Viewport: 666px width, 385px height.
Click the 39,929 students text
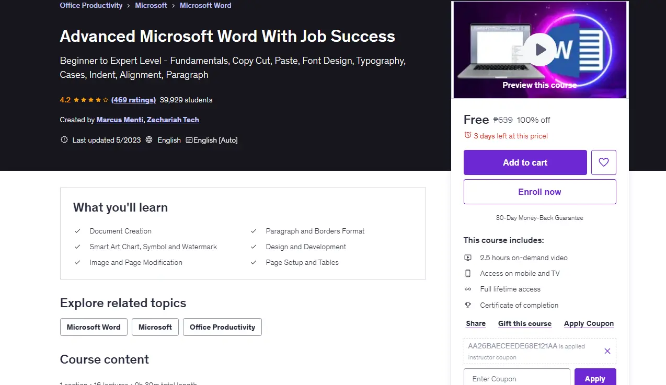(186, 100)
